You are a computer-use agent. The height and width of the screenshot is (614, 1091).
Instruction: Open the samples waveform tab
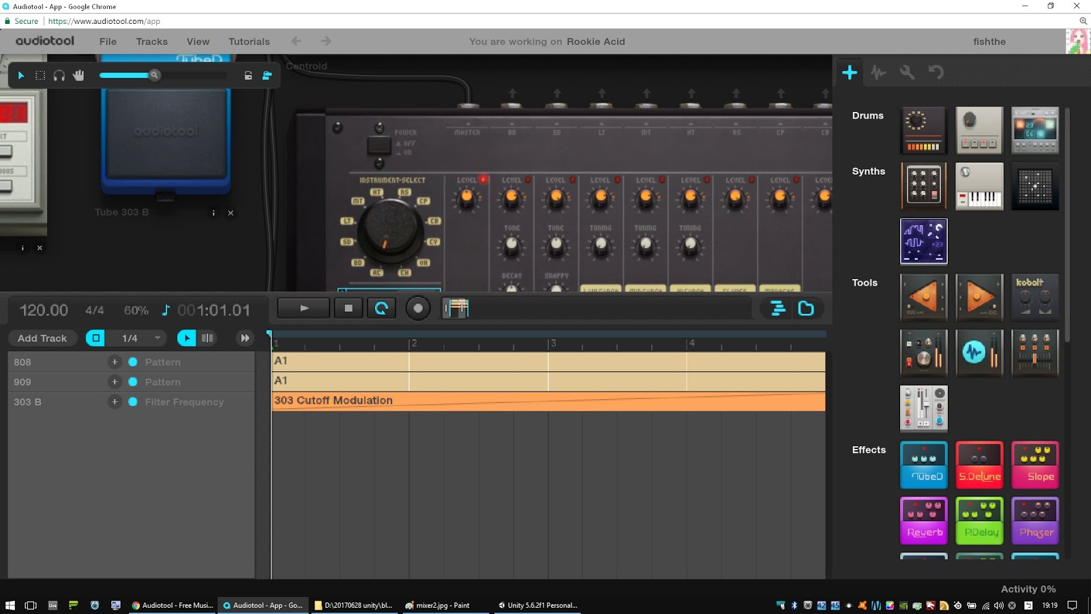[x=878, y=72]
